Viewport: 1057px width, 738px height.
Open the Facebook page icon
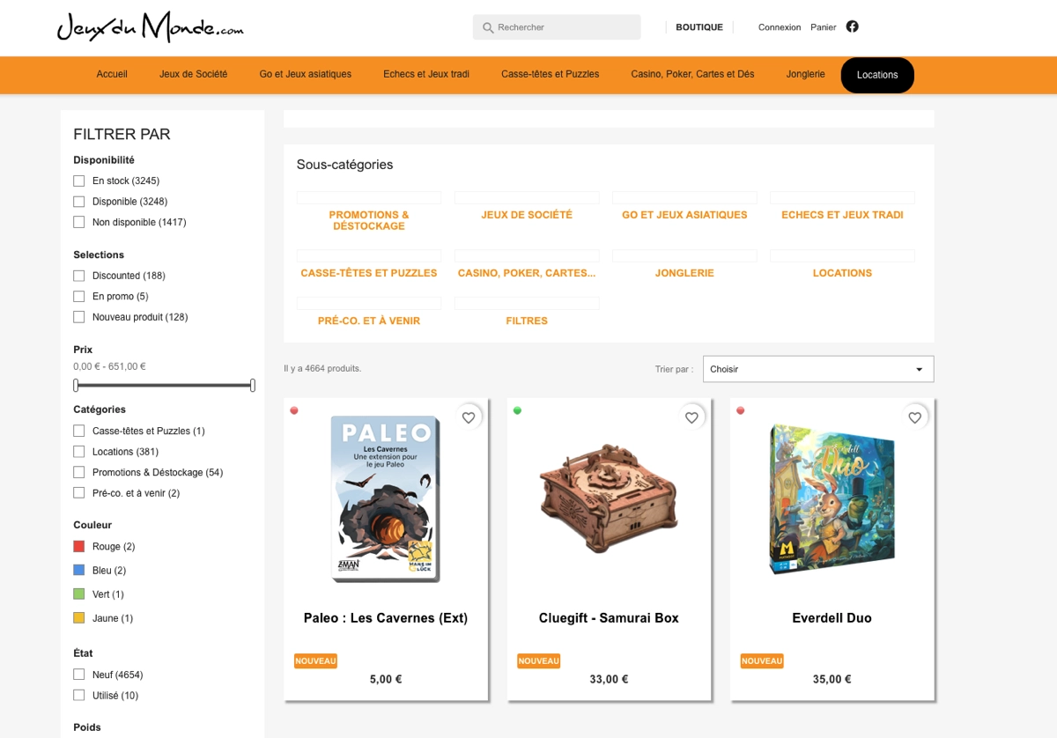[852, 26]
